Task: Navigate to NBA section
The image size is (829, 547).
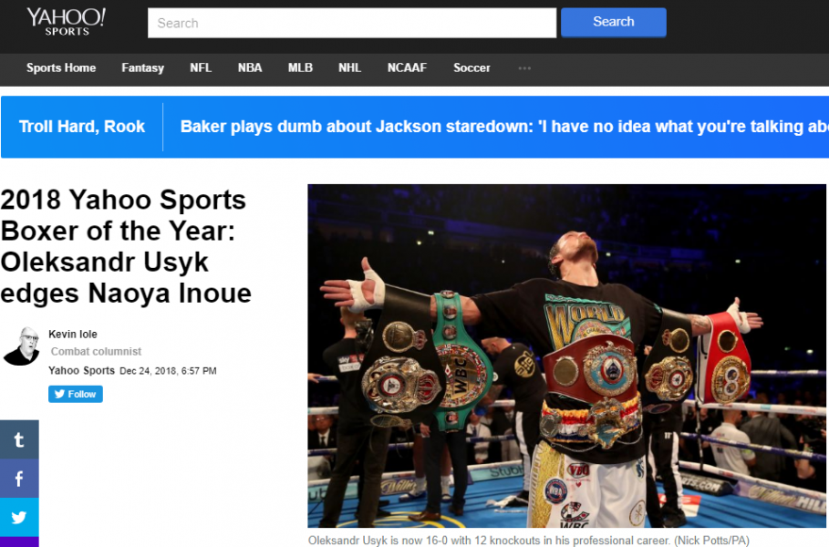Action: [250, 67]
